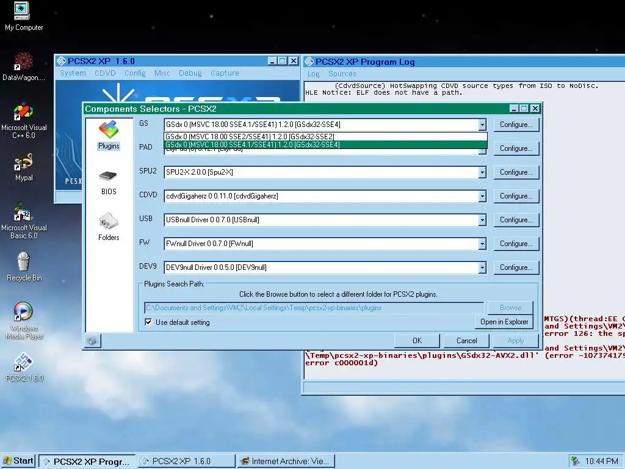Open Sources menu in Program Log window
The width and height of the screenshot is (625, 469).
point(342,74)
